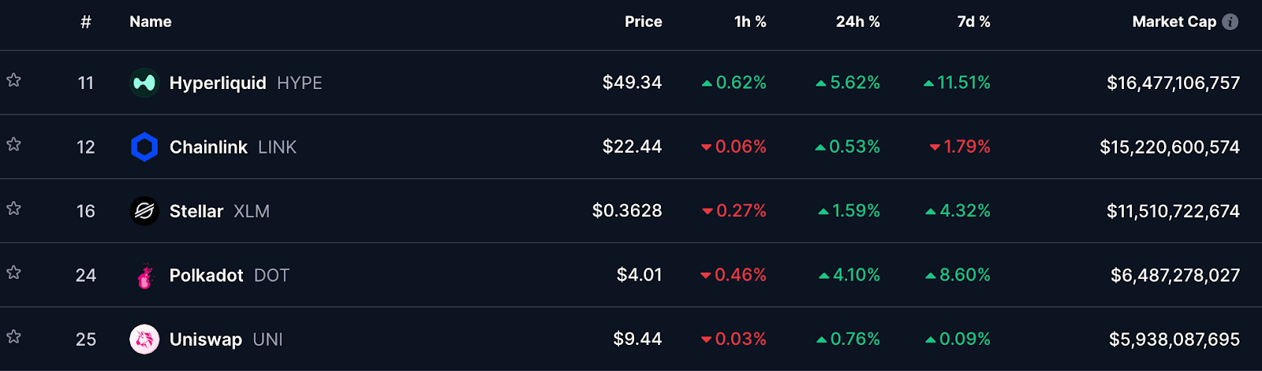Click the Polkadot coin logo icon
The width and height of the screenshot is (1262, 371).
144,276
